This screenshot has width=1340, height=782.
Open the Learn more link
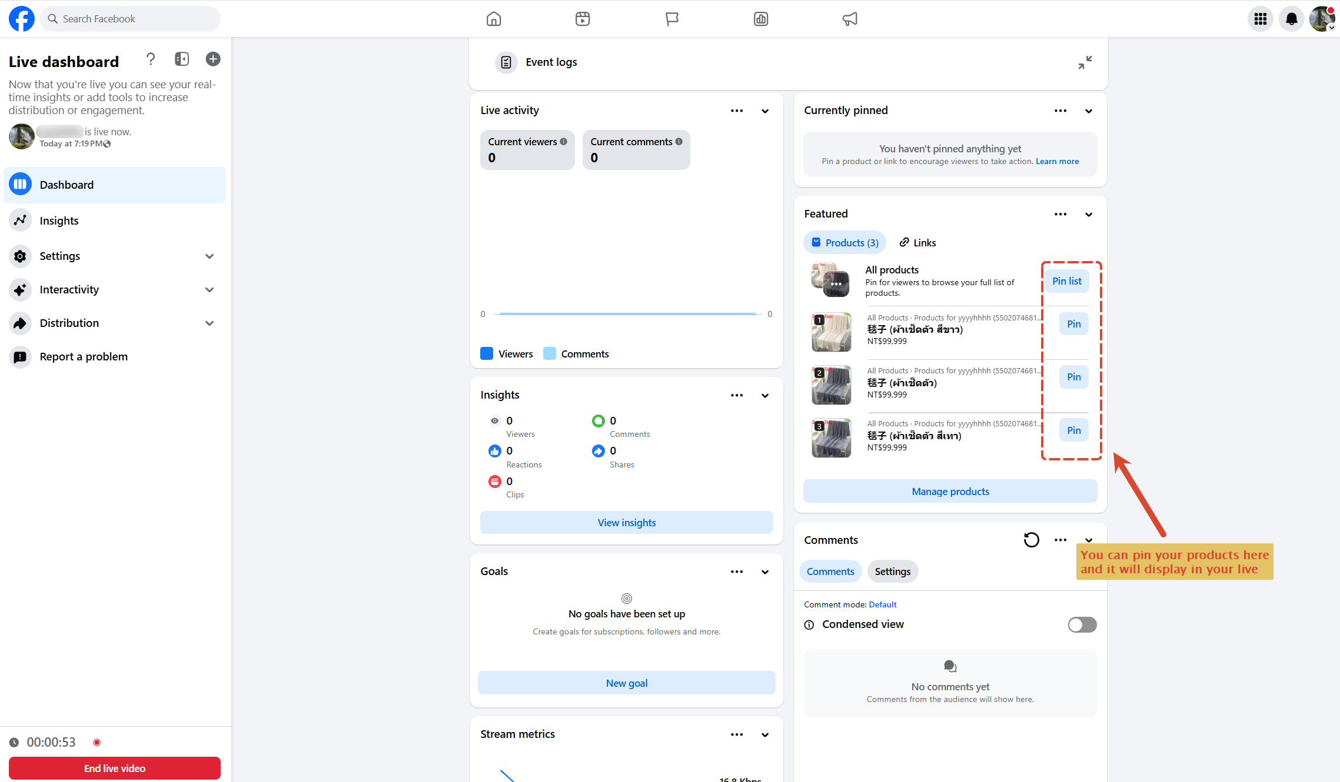[1057, 161]
